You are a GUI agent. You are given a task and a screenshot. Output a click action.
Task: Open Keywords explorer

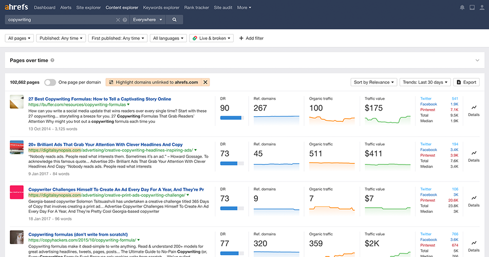coord(161,8)
